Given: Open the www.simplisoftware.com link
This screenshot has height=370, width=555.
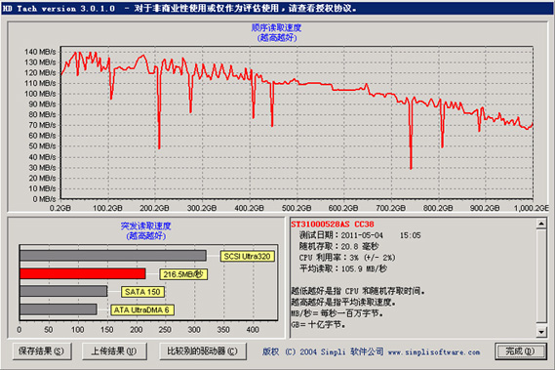Looking at the screenshot, I should (x=434, y=352).
